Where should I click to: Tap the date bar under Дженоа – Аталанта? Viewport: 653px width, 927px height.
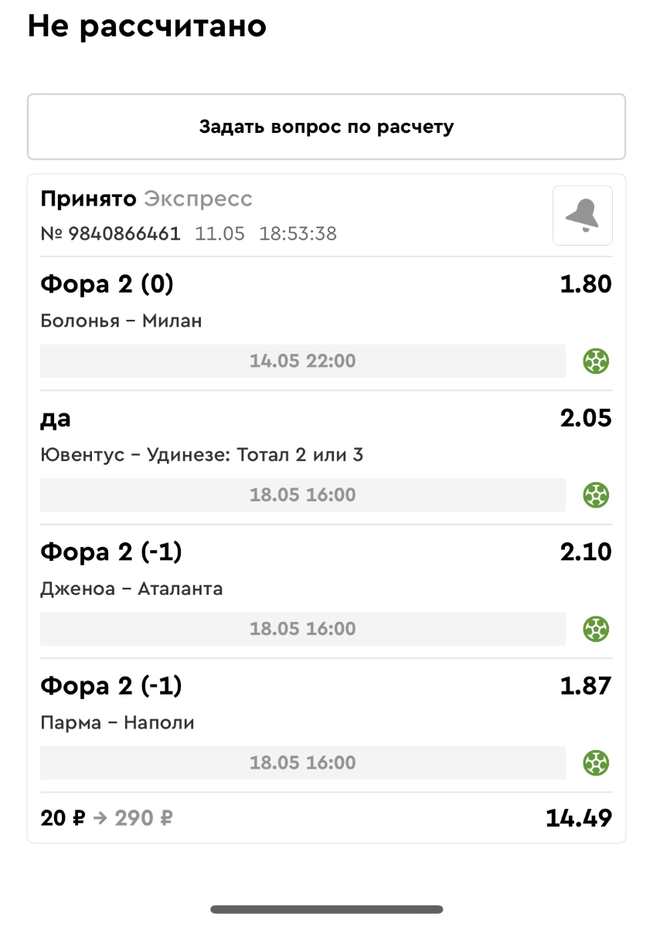tap(302, 629)
